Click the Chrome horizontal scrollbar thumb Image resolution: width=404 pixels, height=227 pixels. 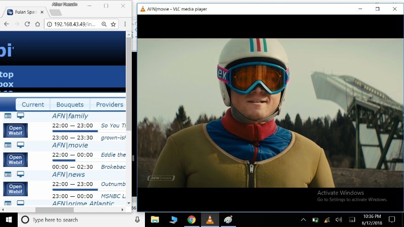pyautogui.click(x=55, y=210)
